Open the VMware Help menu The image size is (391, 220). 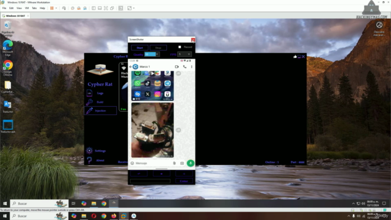coord(42,8)
